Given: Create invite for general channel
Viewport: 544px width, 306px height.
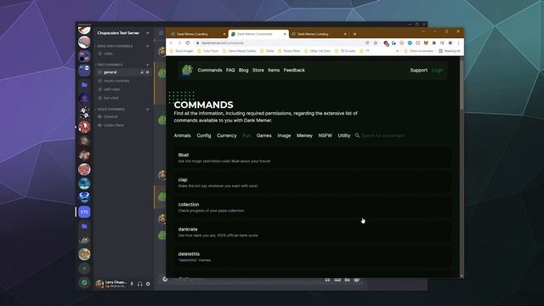Looking at the screenshot, I should pos(142,72).
